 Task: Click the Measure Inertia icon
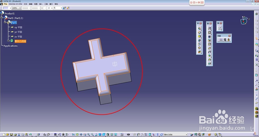coord(228,40)
